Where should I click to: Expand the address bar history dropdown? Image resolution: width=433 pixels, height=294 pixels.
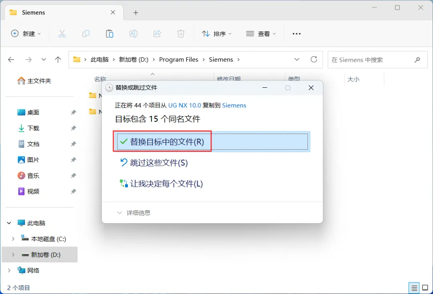point(297,60)
